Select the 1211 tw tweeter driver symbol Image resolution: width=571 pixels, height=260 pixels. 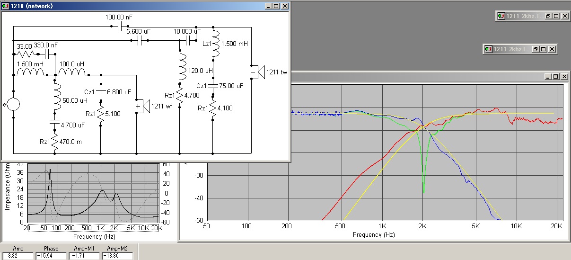[x=258, y=72]
